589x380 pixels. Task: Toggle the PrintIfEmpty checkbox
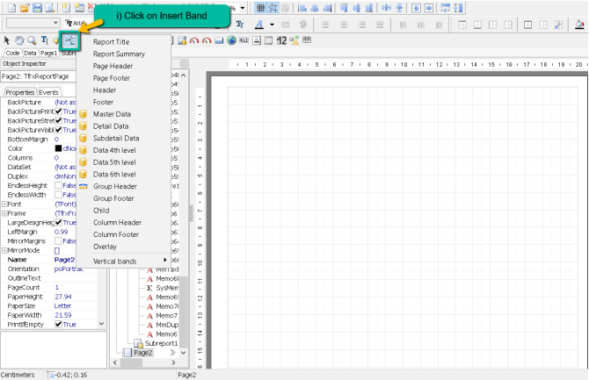coord(59,324)
